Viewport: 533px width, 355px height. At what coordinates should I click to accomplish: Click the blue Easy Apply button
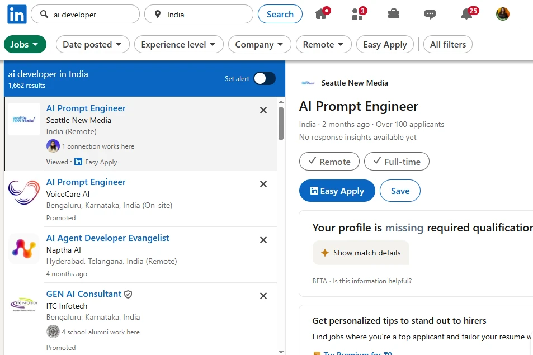[337, 191]
